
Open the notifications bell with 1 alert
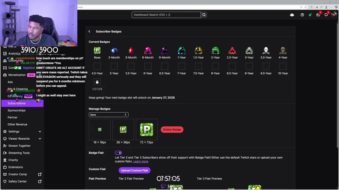click(326, 15)
